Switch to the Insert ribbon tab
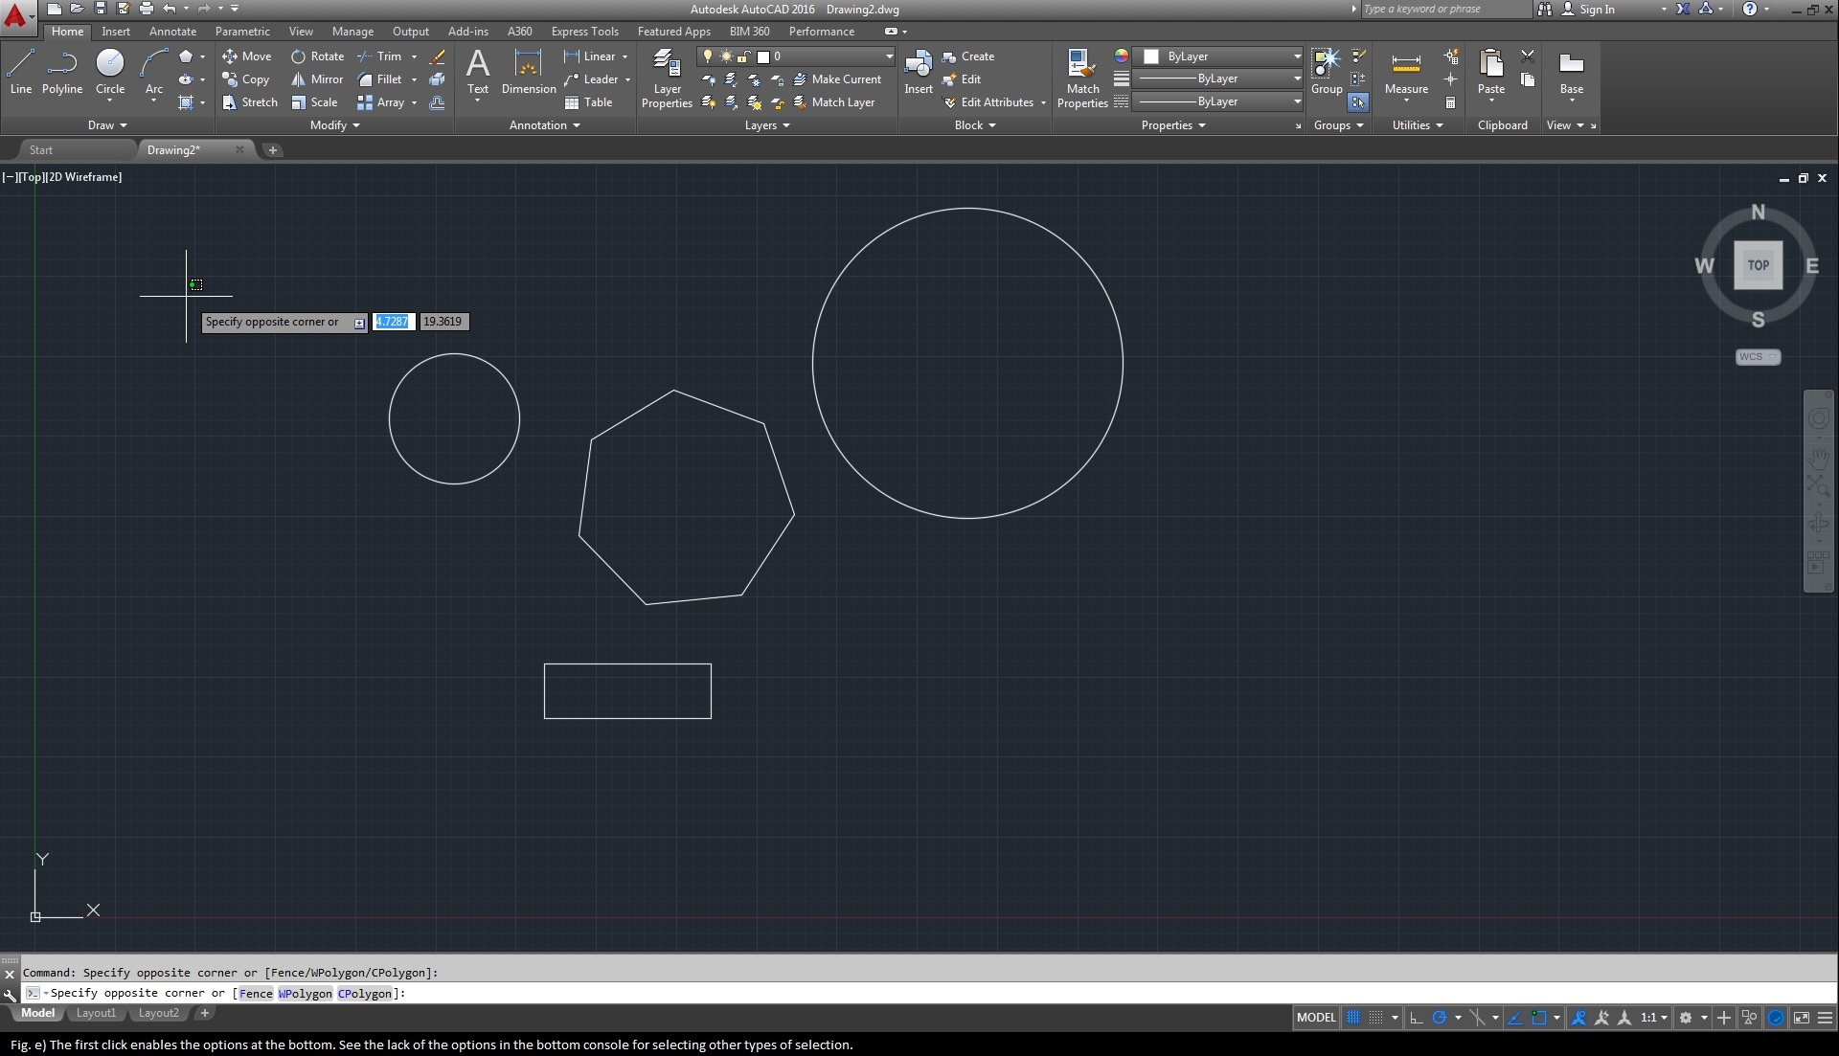Screen dimensions: 1839x1056 (116, 31)
